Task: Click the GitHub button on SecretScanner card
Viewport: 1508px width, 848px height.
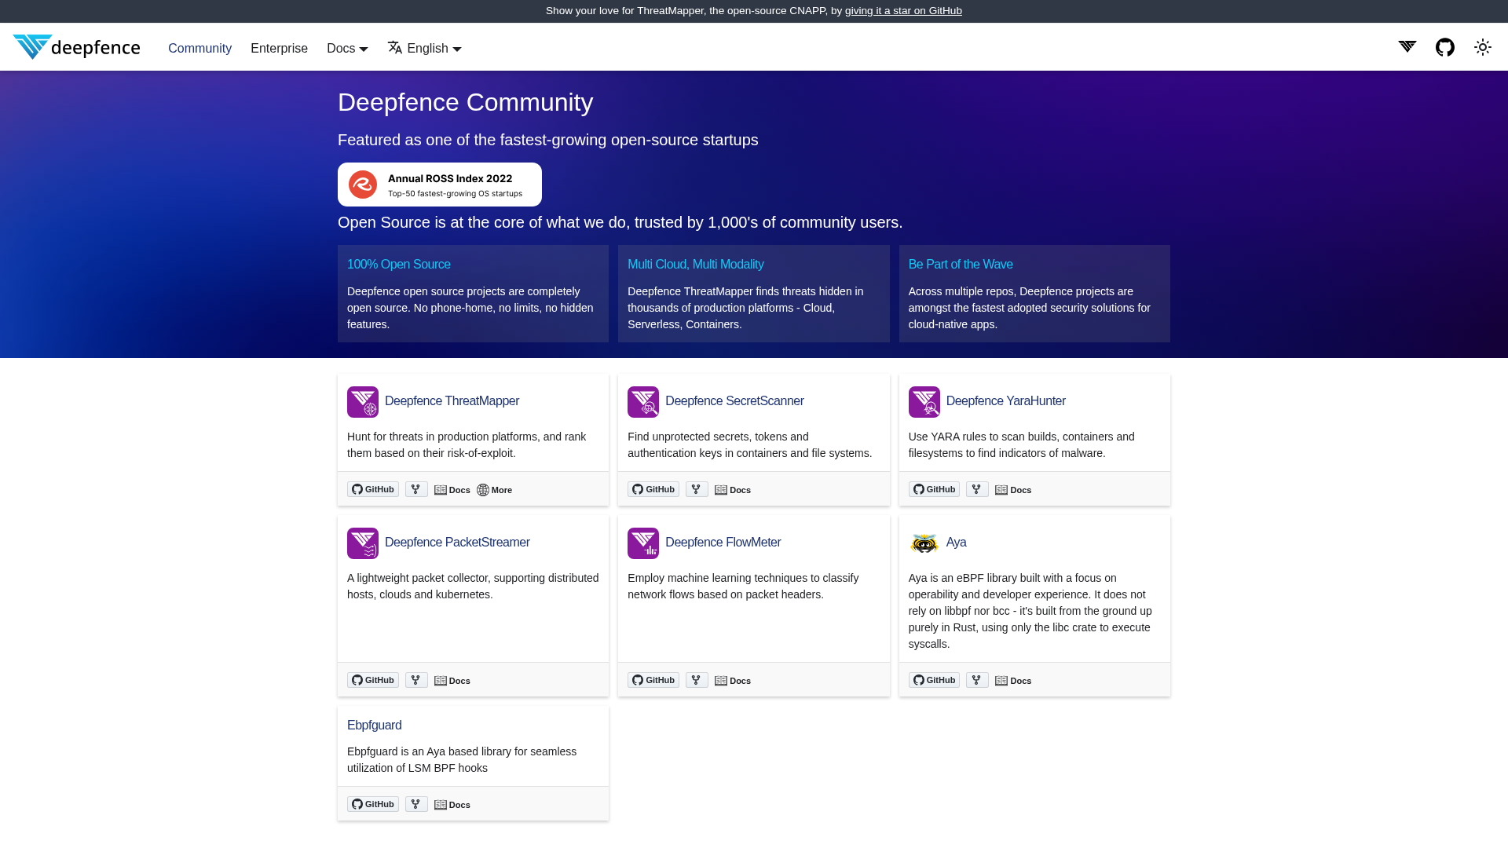Action: click(653, 488)
